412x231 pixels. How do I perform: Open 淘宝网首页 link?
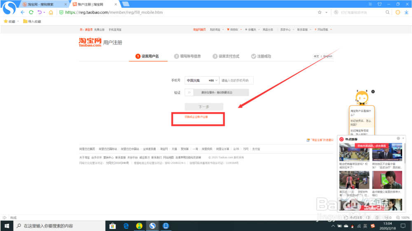199,30
